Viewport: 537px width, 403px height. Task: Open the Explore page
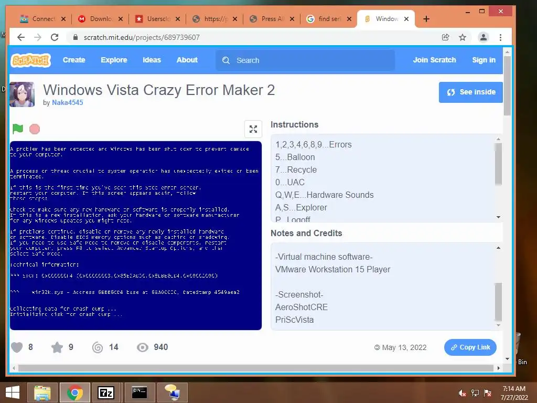(x=114, y=60)
